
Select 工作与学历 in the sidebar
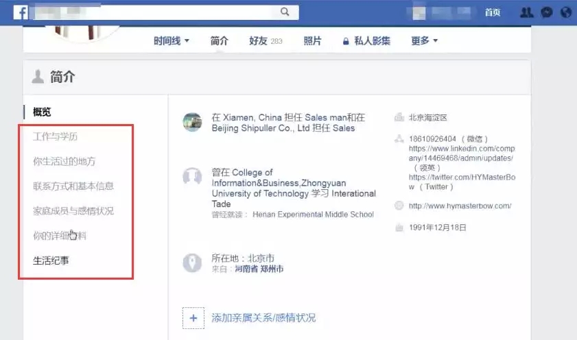[55, 136]
